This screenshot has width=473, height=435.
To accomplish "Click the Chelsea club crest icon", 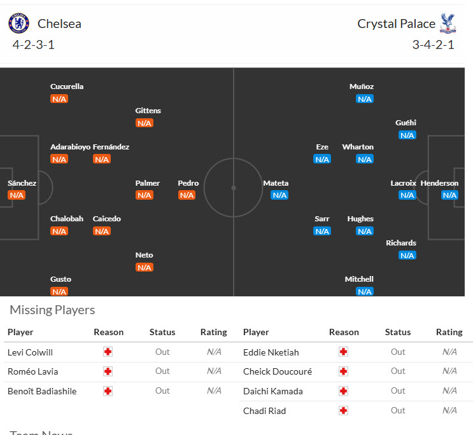I will click(x=18, y=24).
